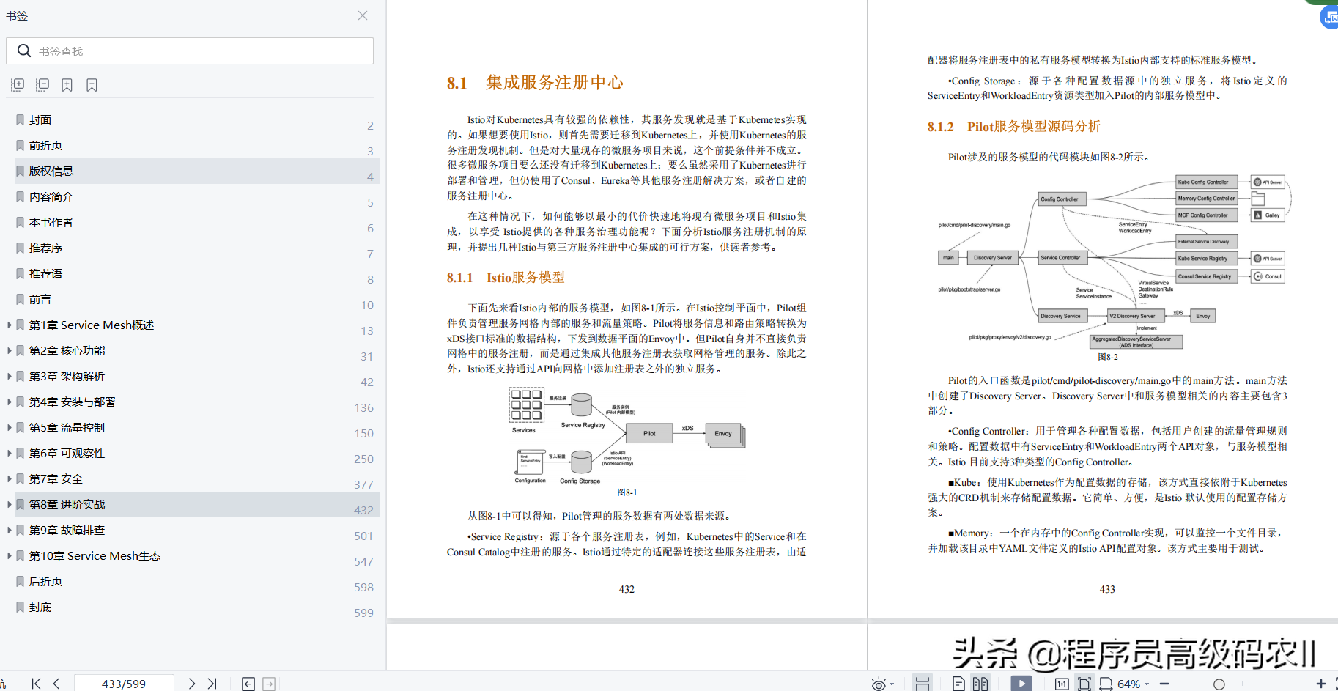The width and height of the screenshot is (1338, 691).
Task: Expand the 第6章 可观察性 bookmark
Action: click(9, 453)
